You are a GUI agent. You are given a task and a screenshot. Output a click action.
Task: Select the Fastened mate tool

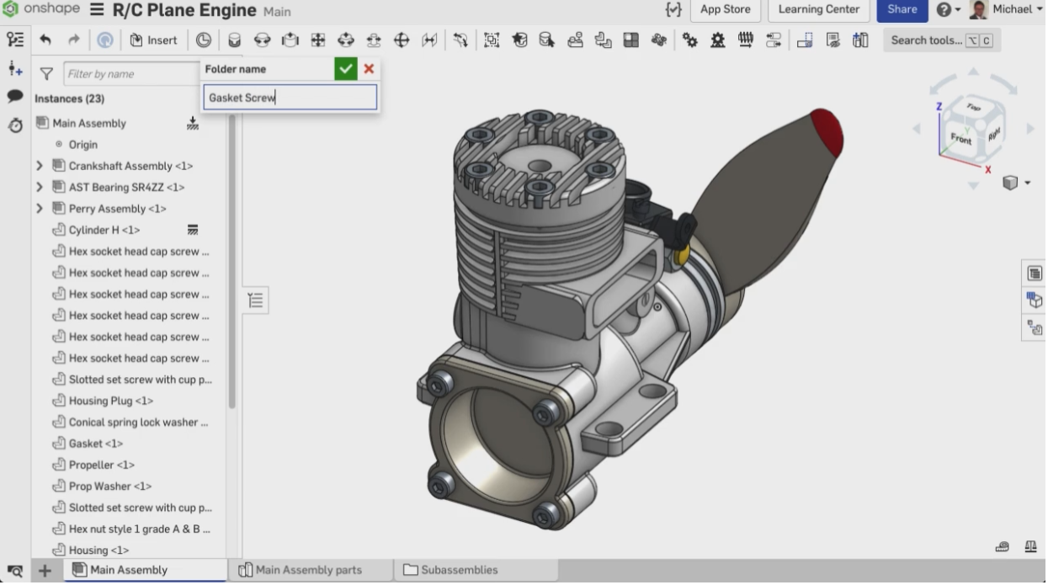coord(235,40)
